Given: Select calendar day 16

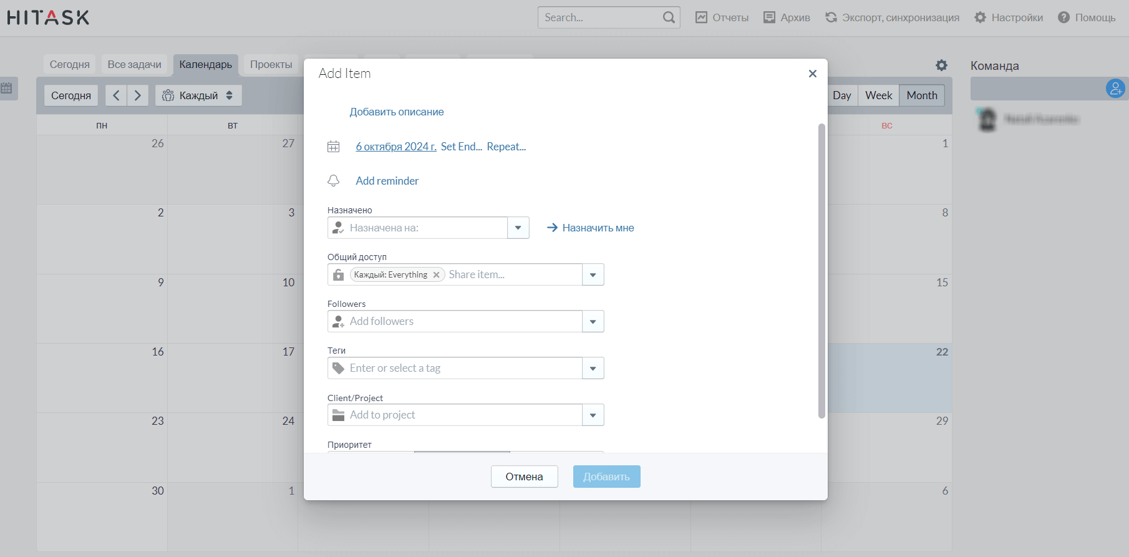Looking at the screenshot, I should coord(102,377).
